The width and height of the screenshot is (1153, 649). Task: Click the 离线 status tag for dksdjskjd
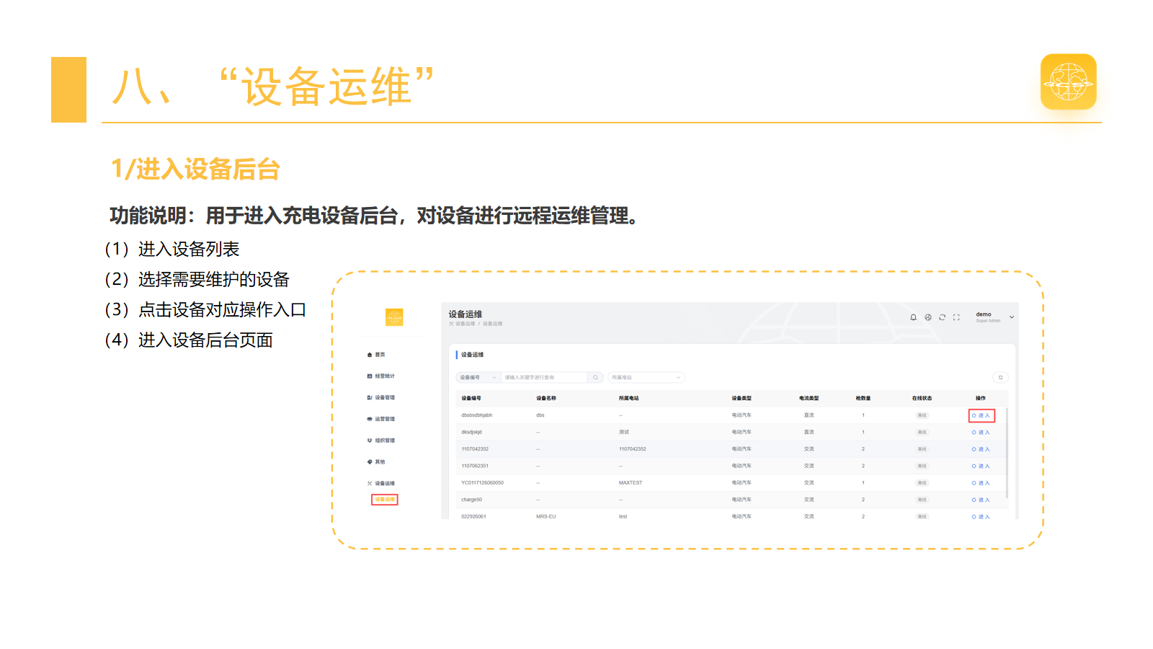(922, 432)
